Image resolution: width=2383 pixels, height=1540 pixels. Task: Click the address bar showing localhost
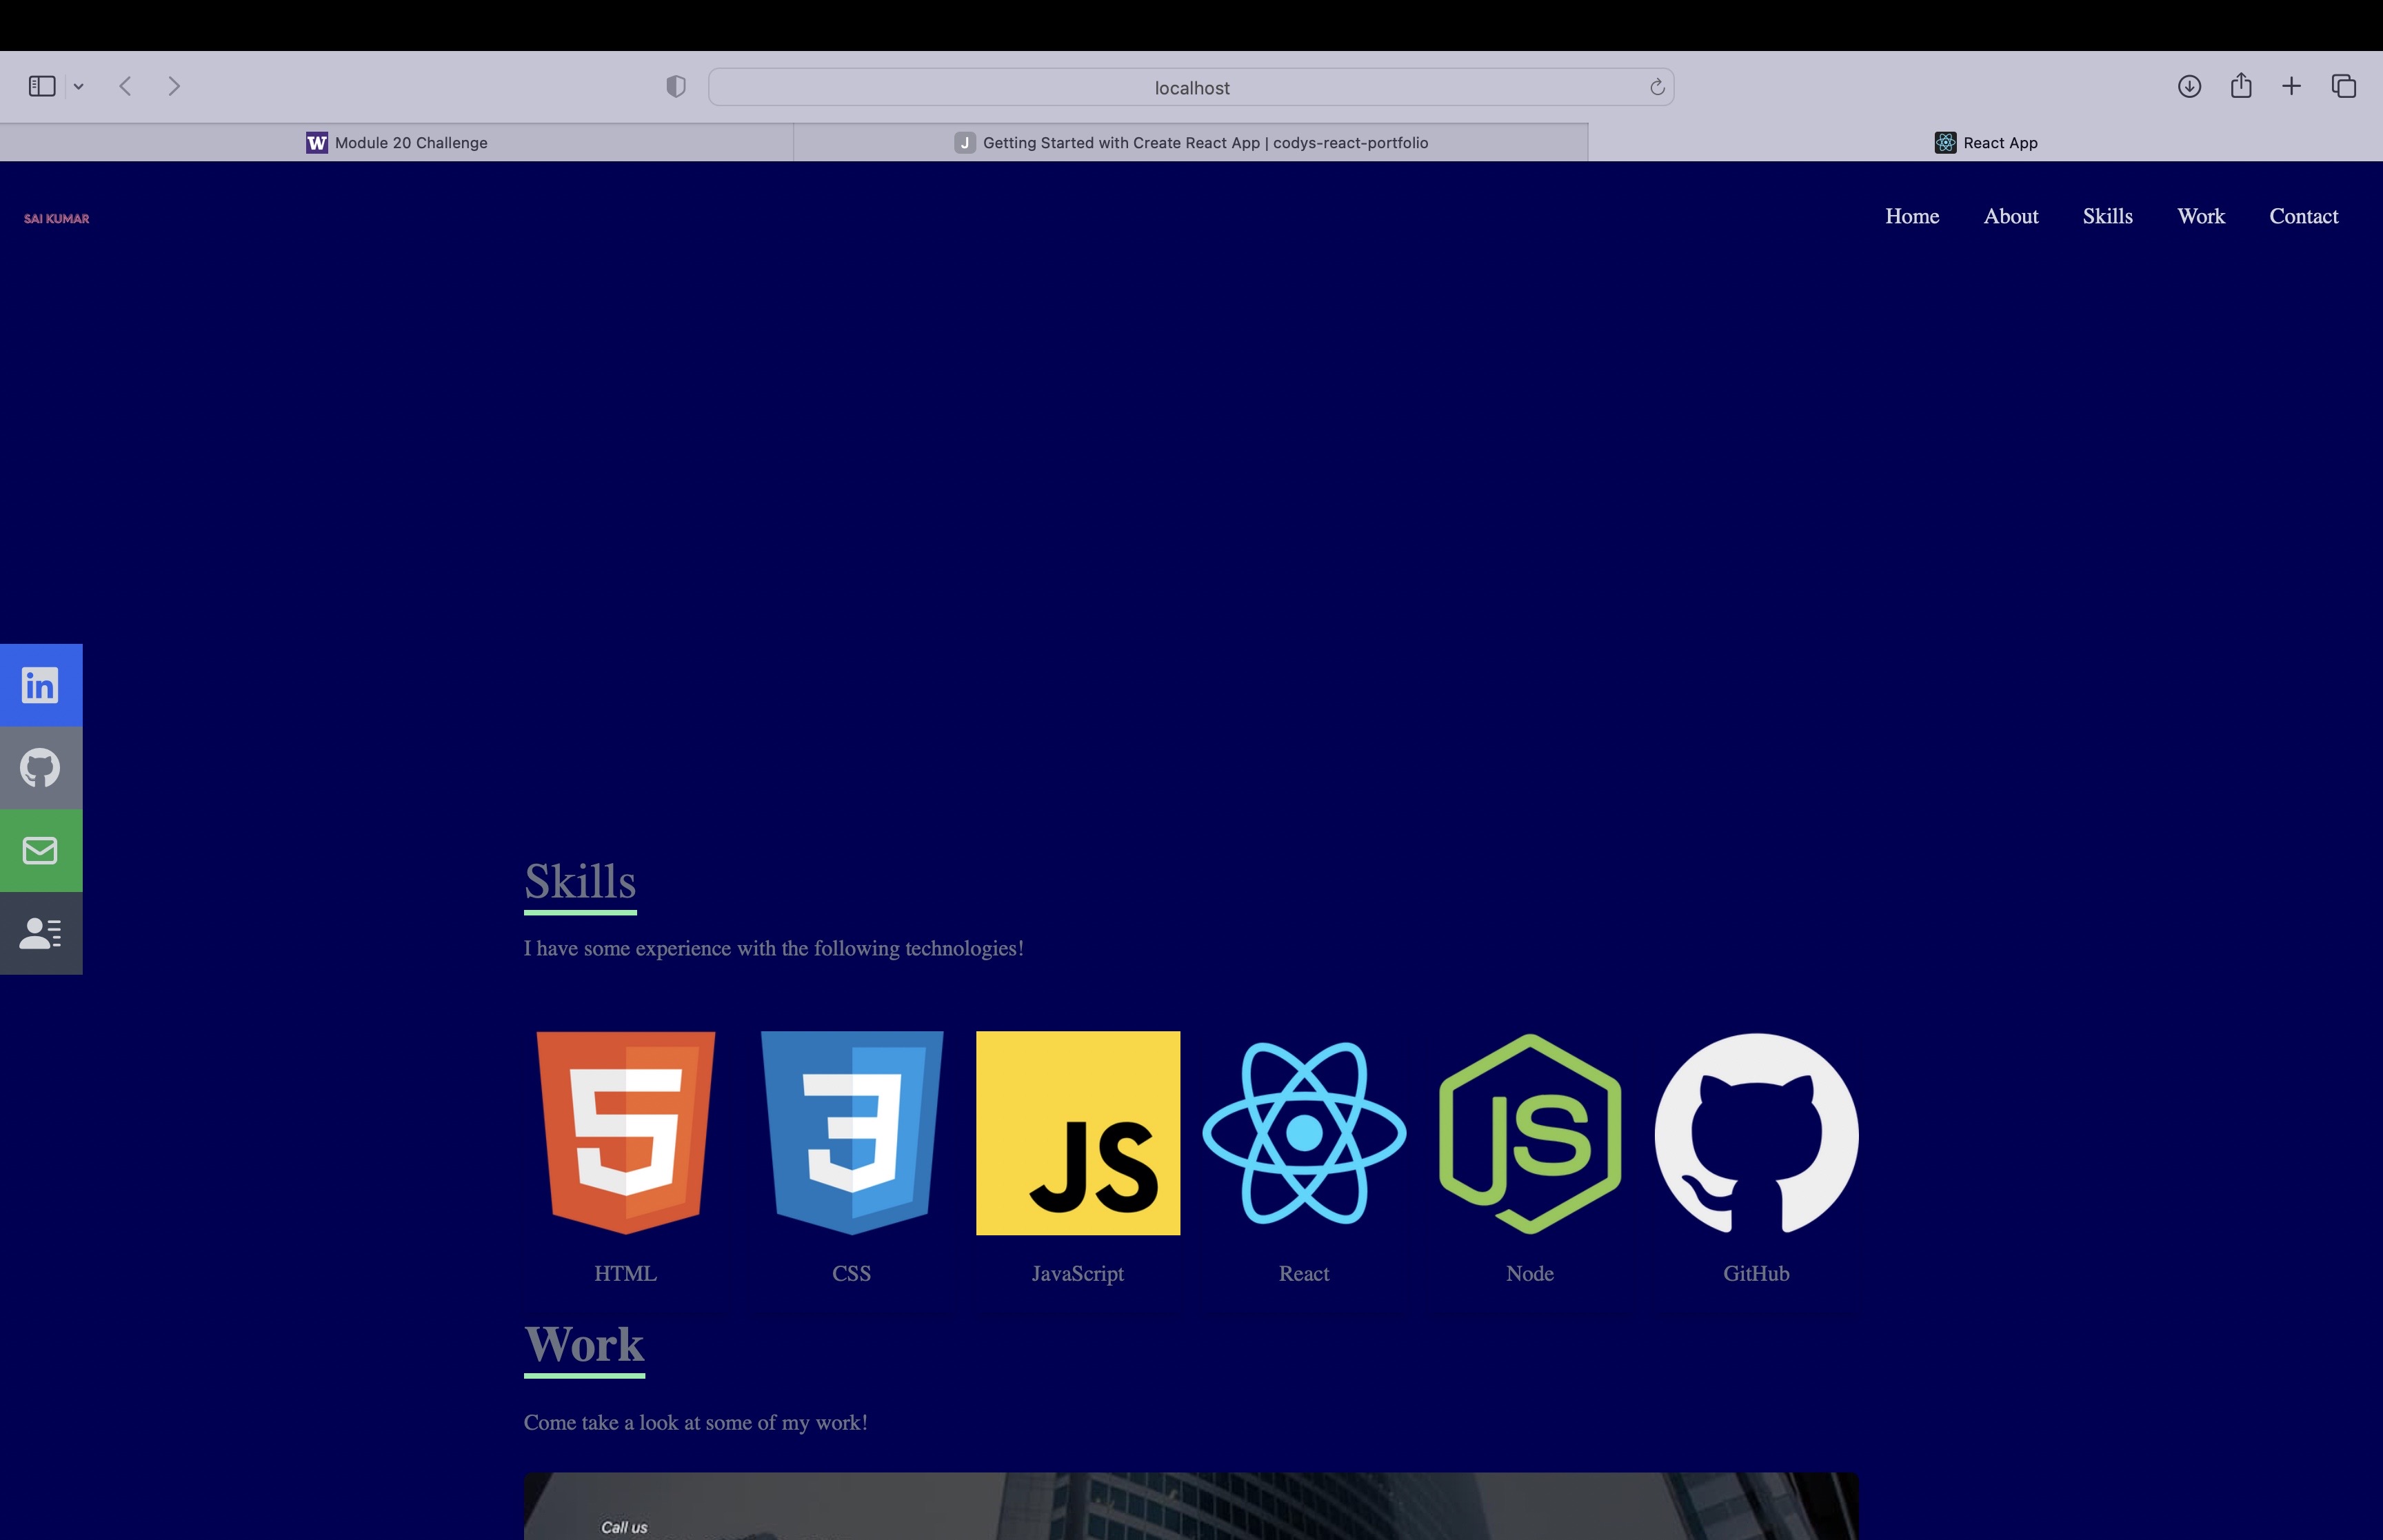(1191, 87)
